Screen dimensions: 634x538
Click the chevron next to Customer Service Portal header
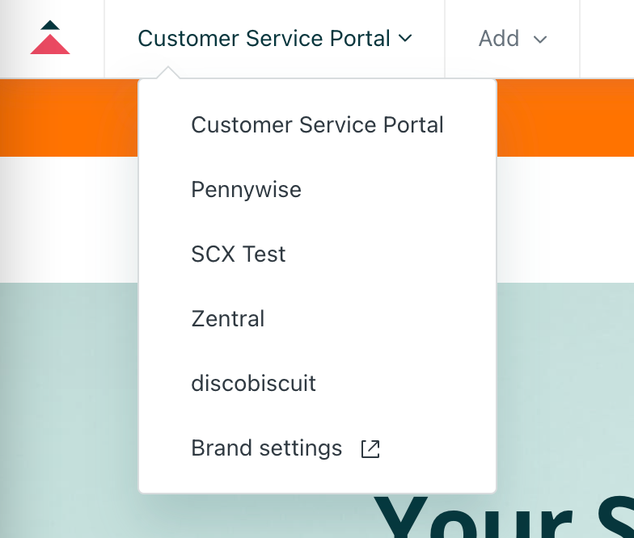click(405, 39)
